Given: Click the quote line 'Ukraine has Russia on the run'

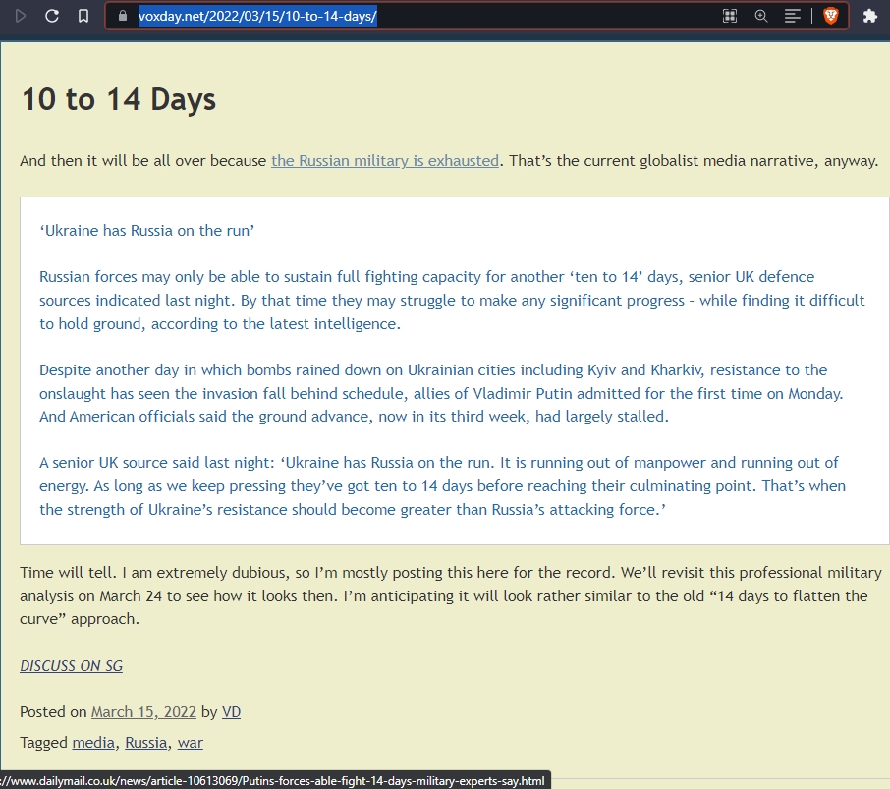Looking at the screenshot, I should coord(146,231).
